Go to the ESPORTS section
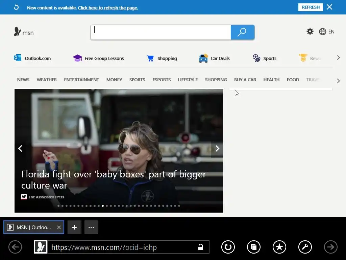The width and height of the screenshot is (346, 260). point(162,80)
